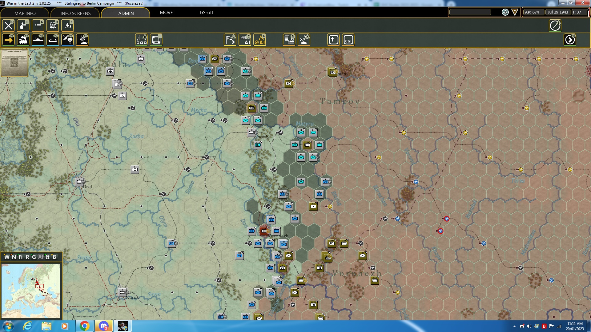This screenshot has width=591, height=332.
Task: Click the Ctrl hotkey button on the toolbar
Action: click(348, 39)
